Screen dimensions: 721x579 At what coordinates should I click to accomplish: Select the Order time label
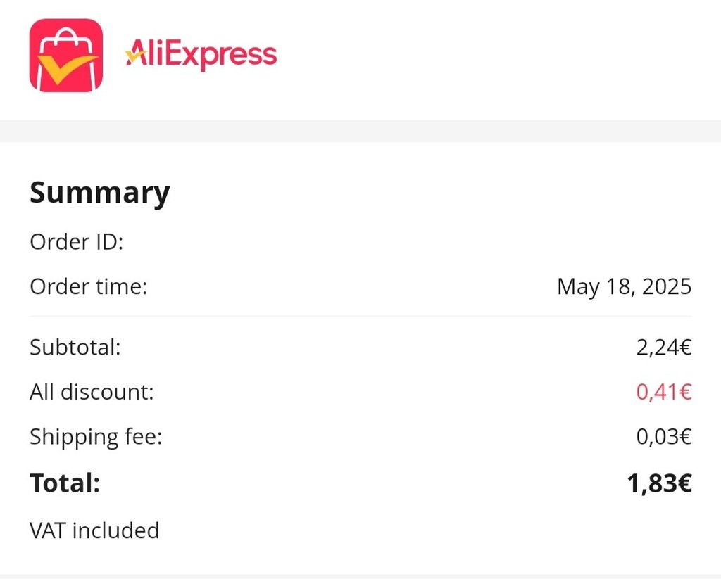click(x=88, y=287)
